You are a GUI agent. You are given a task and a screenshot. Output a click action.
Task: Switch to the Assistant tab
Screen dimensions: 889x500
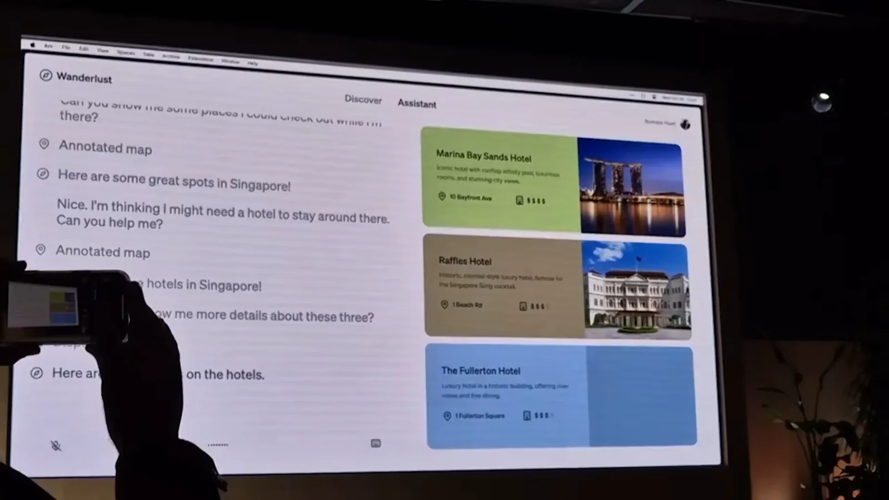[417, 103]
